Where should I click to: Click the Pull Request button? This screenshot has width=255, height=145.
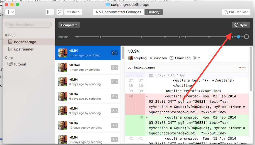point(236,12)
